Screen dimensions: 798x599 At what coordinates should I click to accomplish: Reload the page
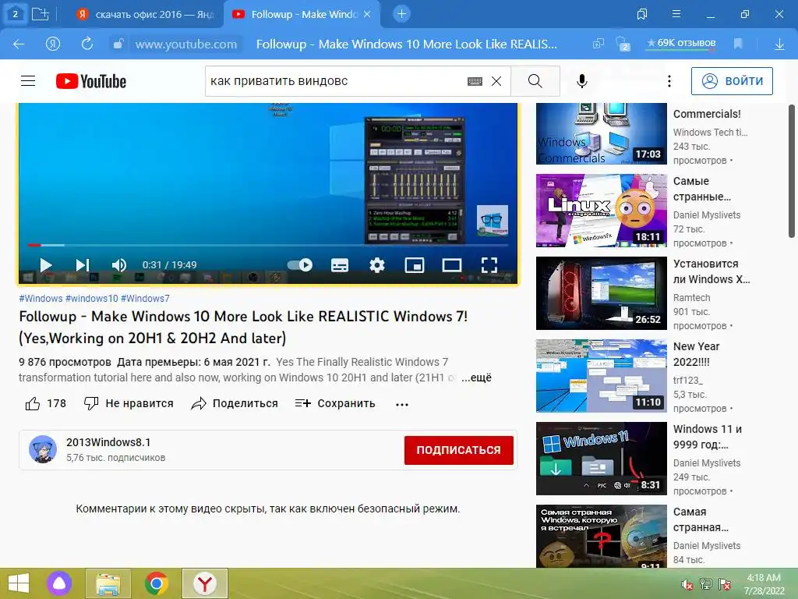87,44
